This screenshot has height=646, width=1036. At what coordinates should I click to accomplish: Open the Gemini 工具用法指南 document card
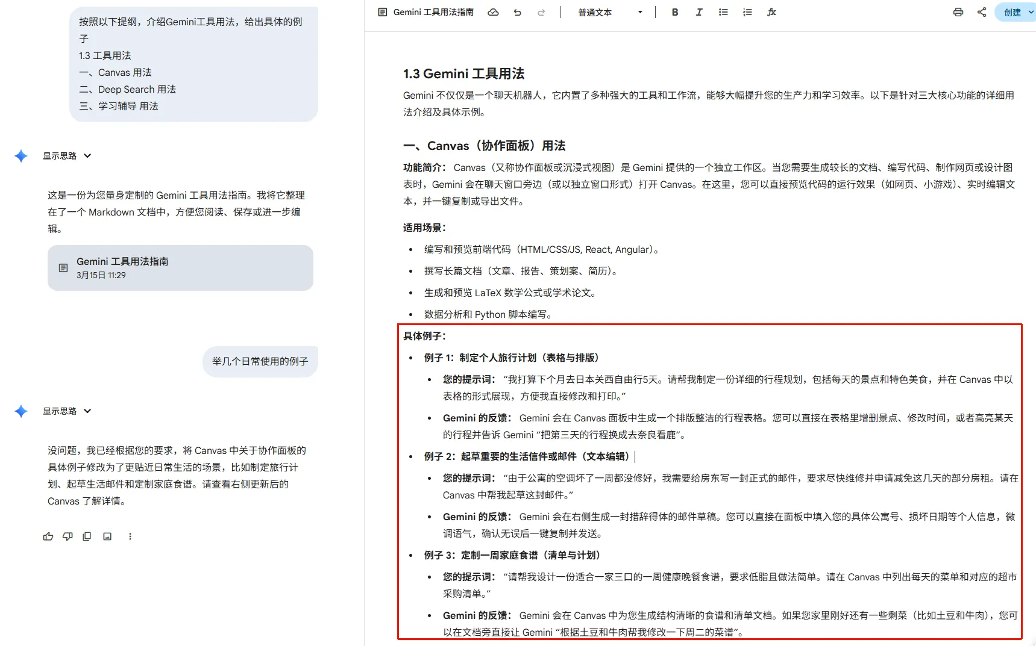coord(180,268)
